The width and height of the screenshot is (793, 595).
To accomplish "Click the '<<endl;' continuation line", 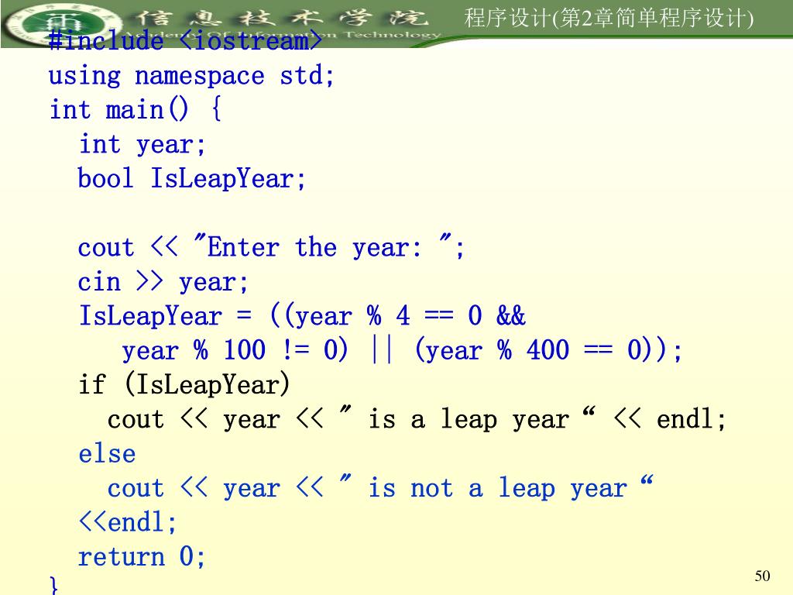I will point(128,522).
